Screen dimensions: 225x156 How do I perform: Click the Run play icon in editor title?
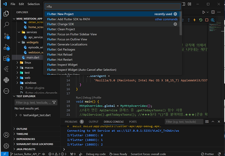pos(204,12)
